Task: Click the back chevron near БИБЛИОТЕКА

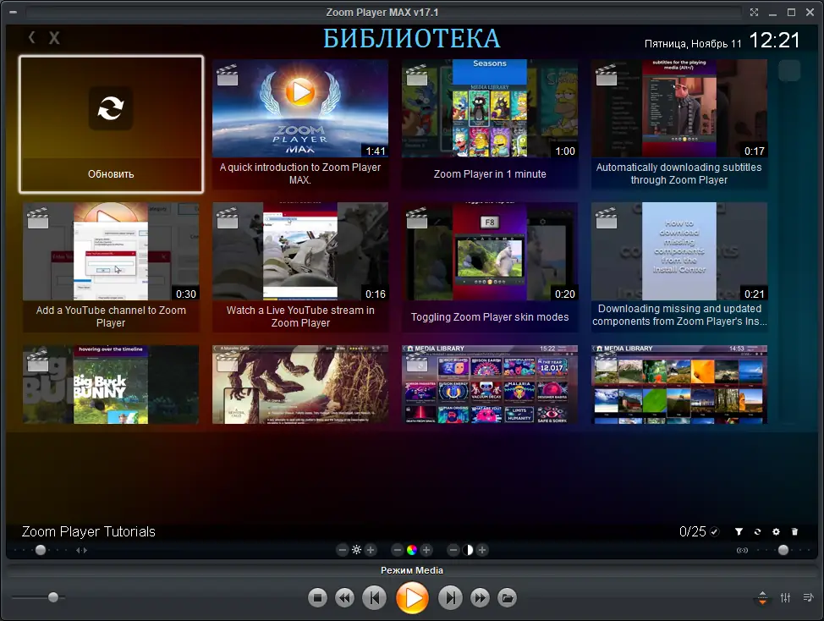Action: tap(31, 37)
